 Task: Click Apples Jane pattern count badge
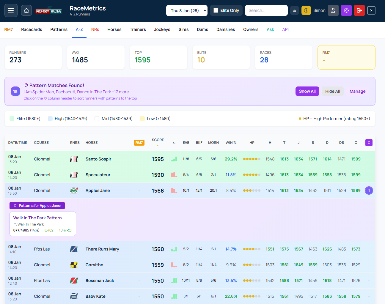pos(369,190)
